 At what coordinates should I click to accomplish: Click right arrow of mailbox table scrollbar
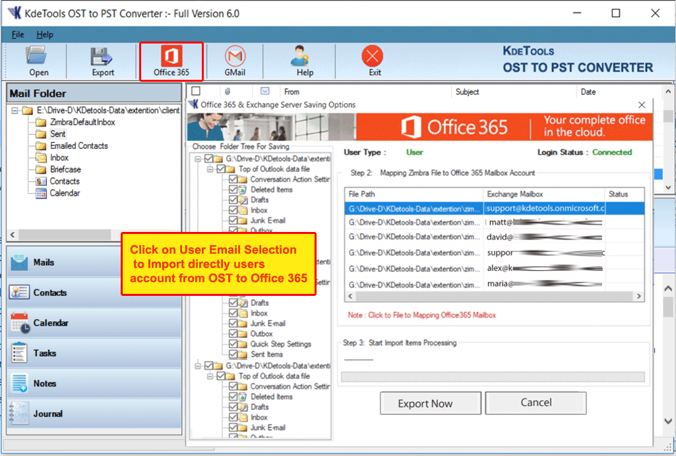(x=639, y=297)
